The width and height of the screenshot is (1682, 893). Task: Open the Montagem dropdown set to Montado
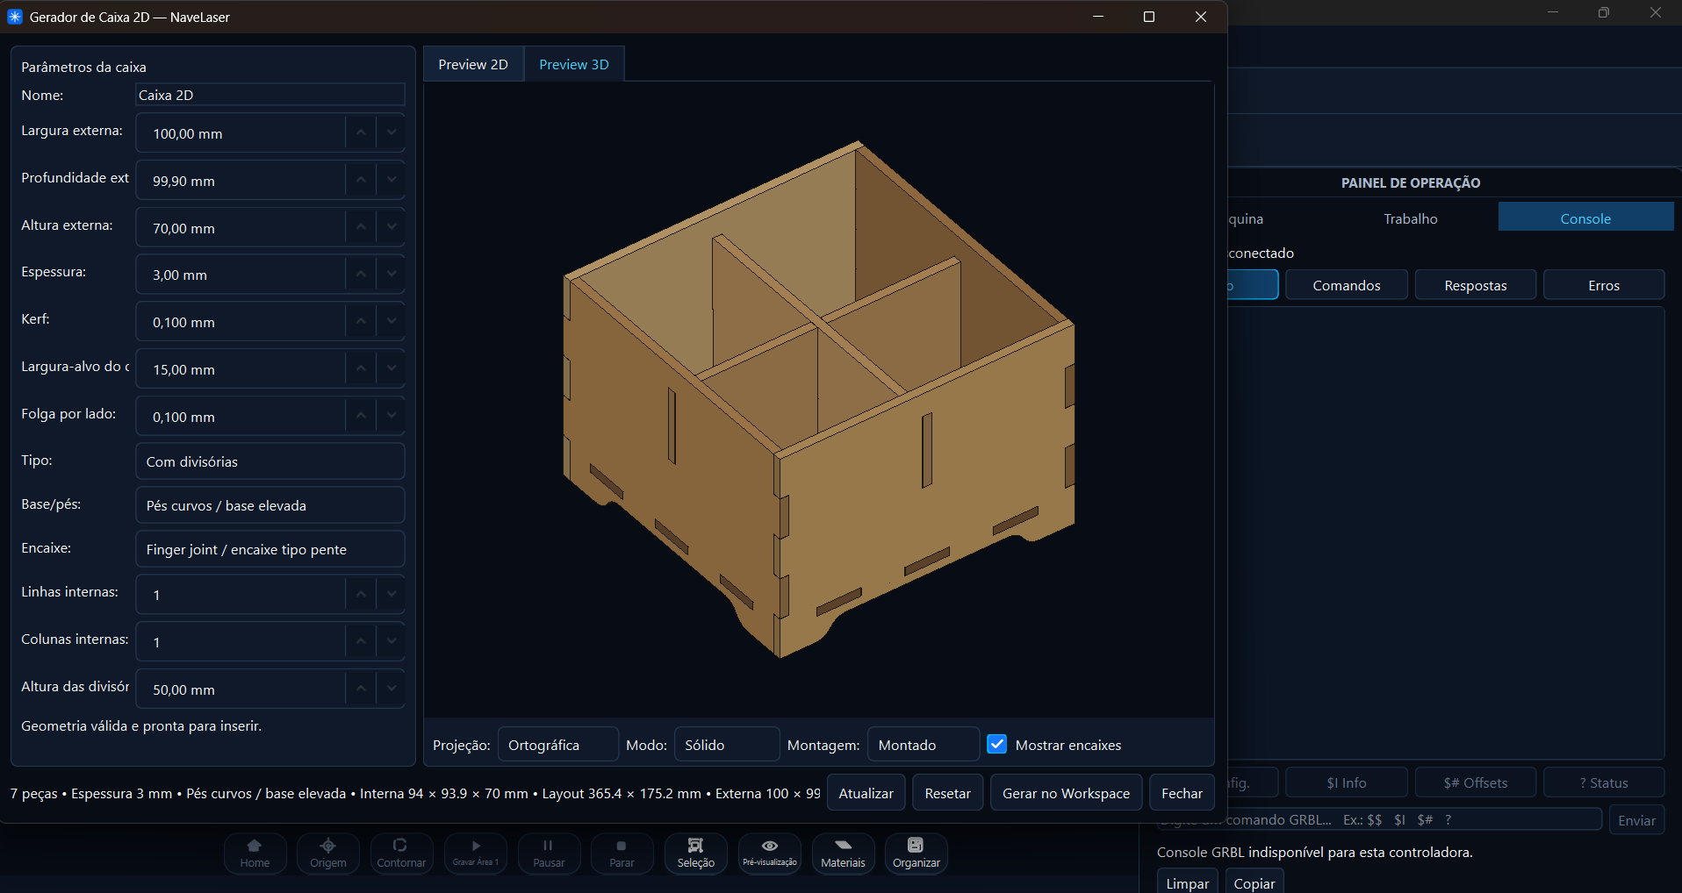(924, 745)
